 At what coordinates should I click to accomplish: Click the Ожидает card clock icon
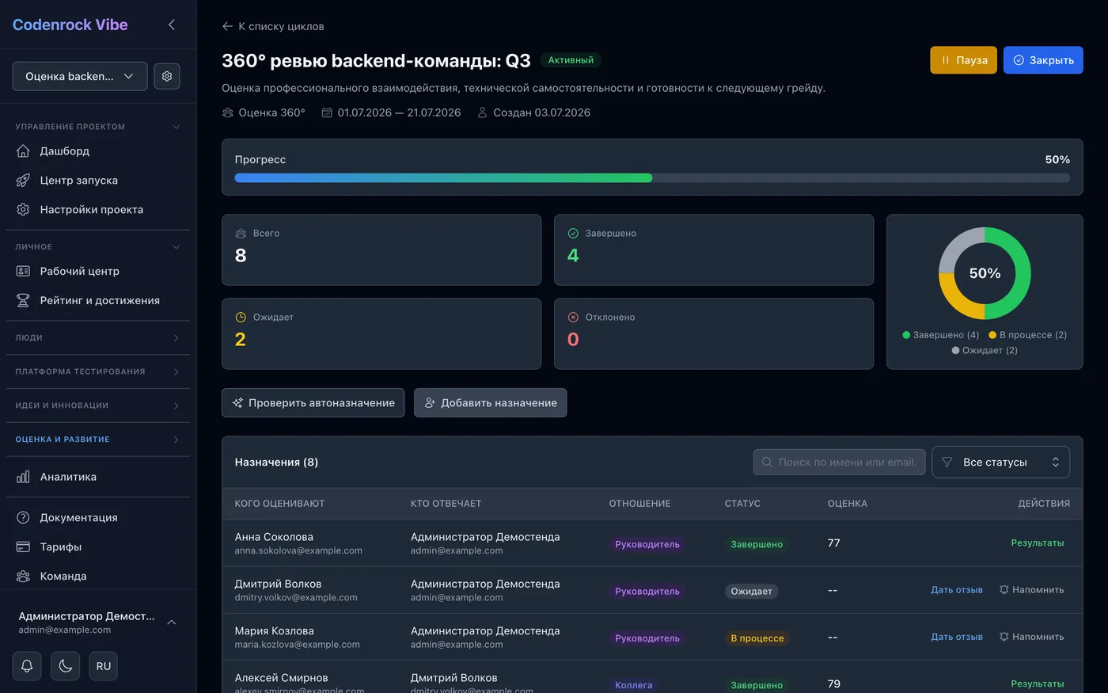point(241,318)
